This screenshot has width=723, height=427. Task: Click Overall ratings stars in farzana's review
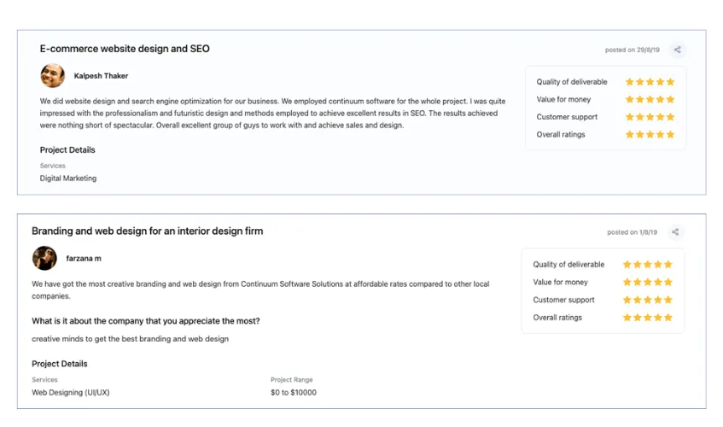[x=647, y=317]
